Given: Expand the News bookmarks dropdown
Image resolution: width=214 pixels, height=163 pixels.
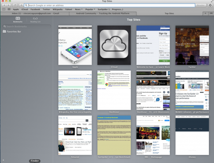Looking at the screenshot, I should click(x=79, y=10).
